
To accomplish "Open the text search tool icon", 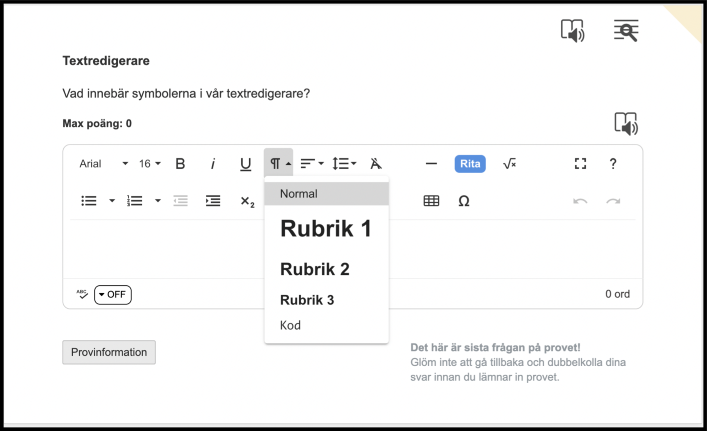I will coord(626,30).
